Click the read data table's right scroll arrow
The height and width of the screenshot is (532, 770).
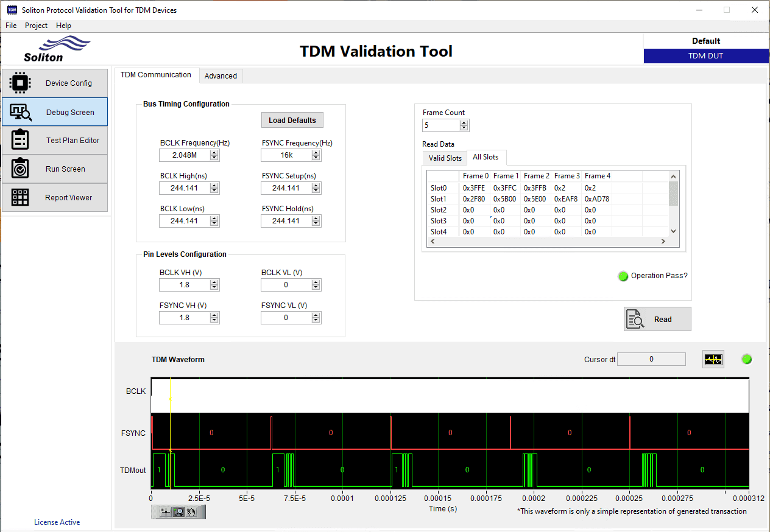click(664, 242)
